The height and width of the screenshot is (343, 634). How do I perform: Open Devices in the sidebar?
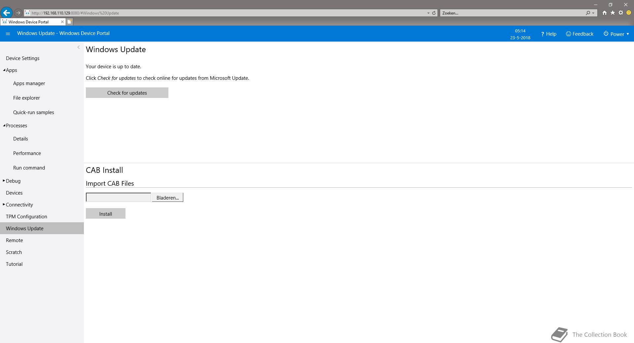coord(14,193)
